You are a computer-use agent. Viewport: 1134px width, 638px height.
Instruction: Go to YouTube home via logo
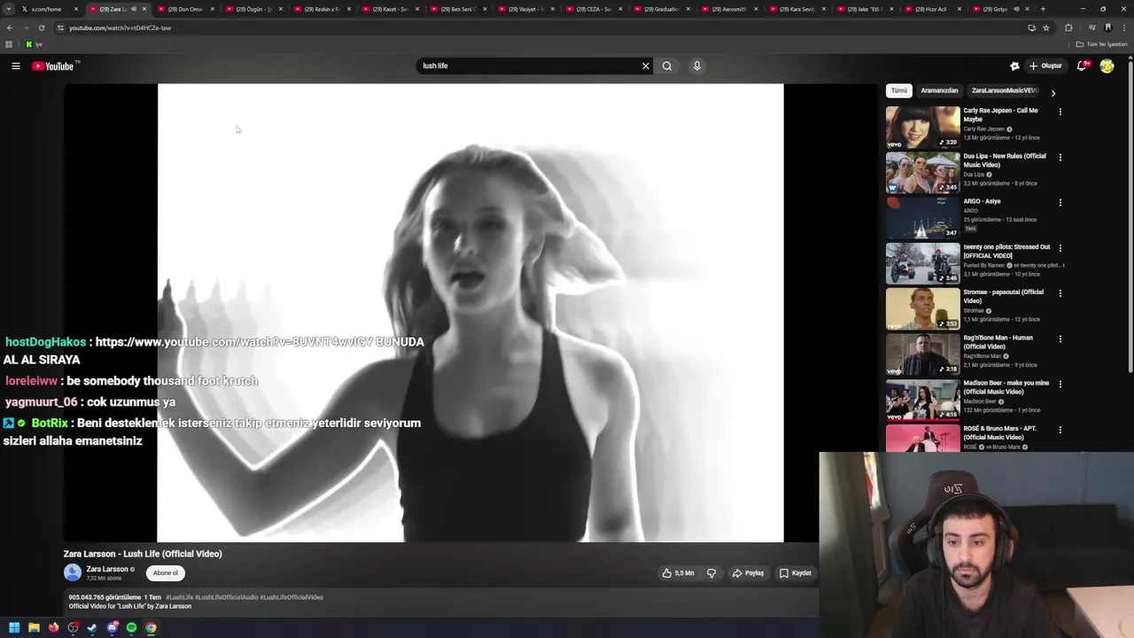[53, 66]
